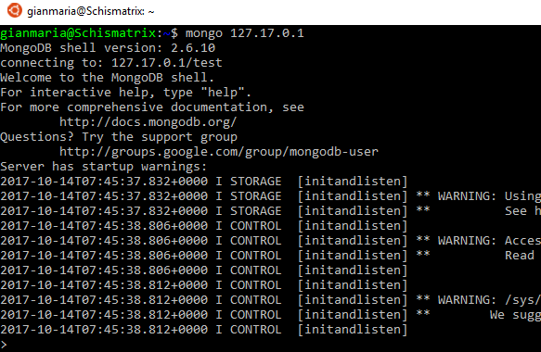Click the Welcome to the MongoDB shell line
Screen dimensions: 541x352
click(108, 78)
